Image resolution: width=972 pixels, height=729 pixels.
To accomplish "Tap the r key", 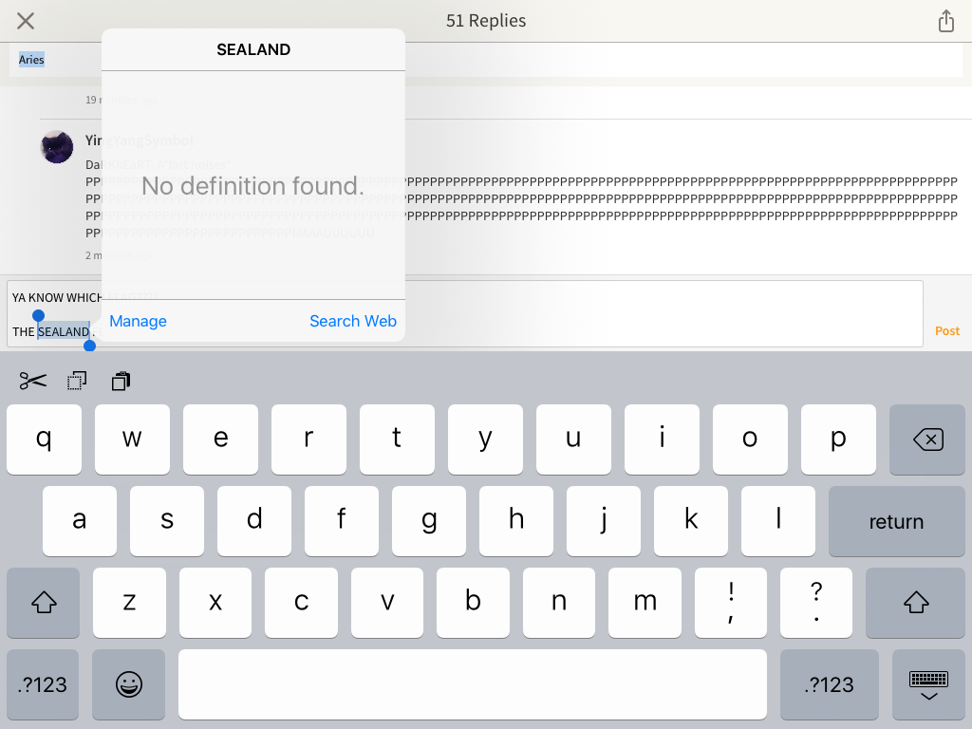I will (x=308, y=439).
